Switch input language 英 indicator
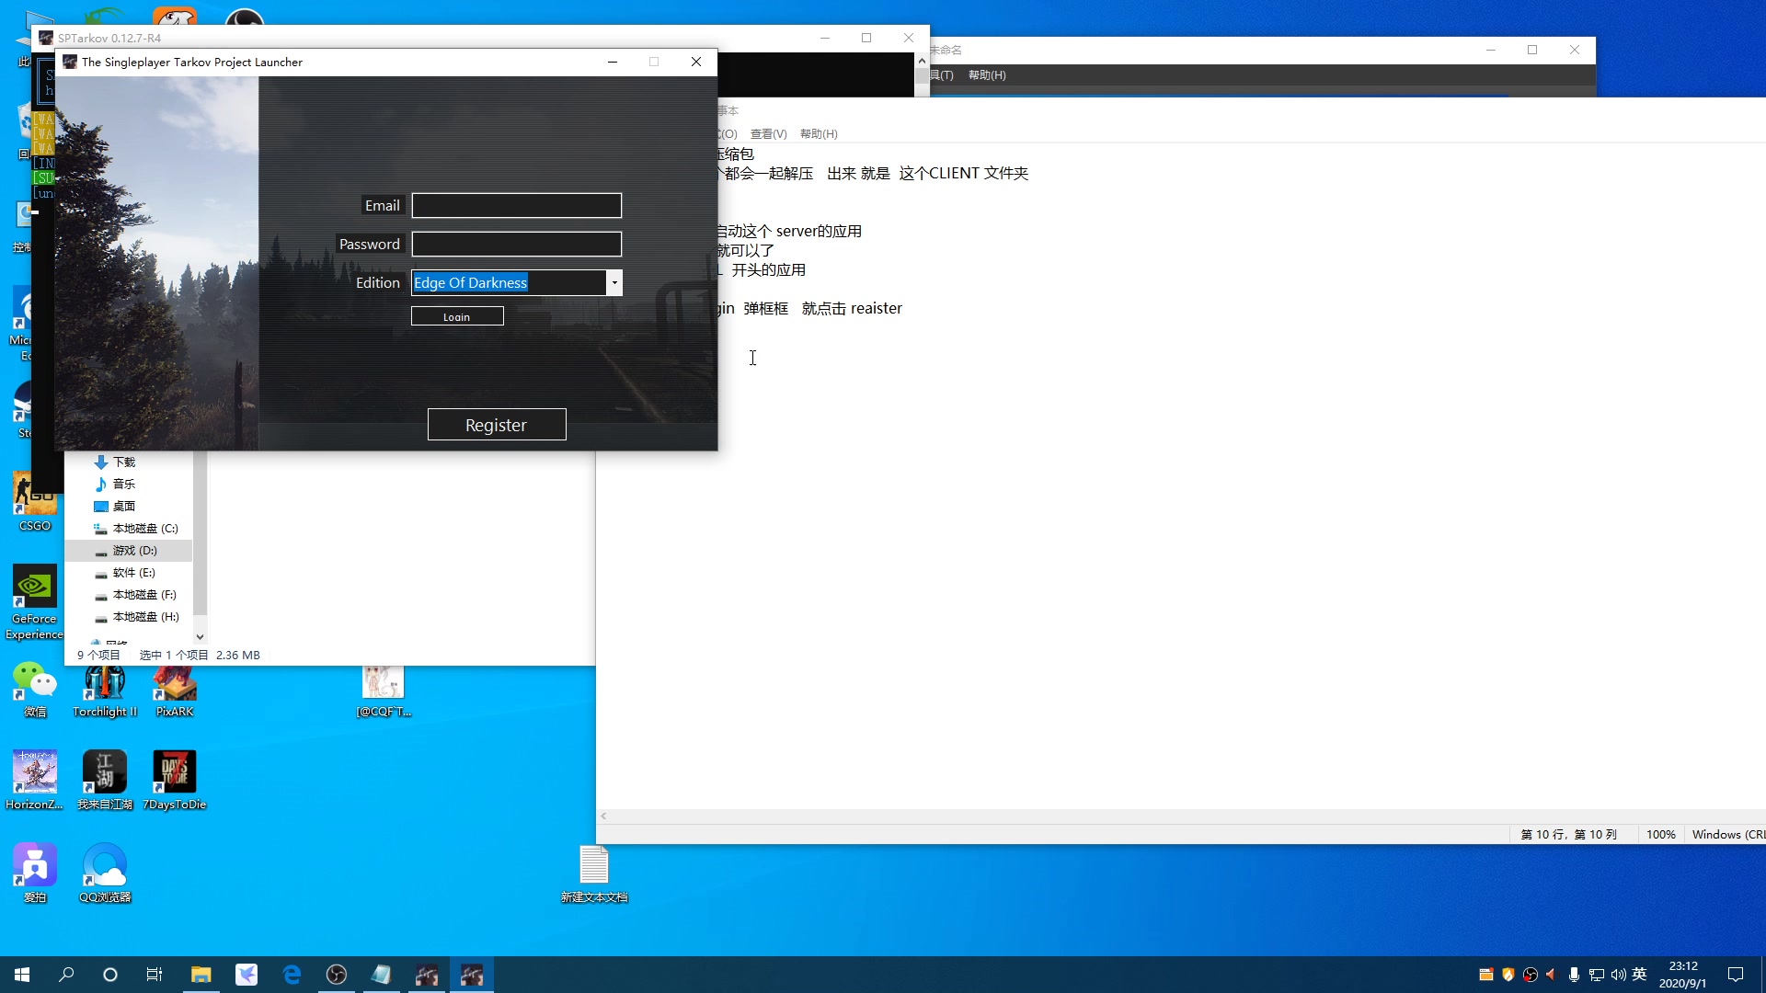The height and width of the screenshot is (993, 1766). 1639,975
